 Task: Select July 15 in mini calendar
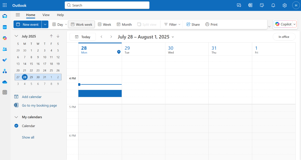click(31, 64)
